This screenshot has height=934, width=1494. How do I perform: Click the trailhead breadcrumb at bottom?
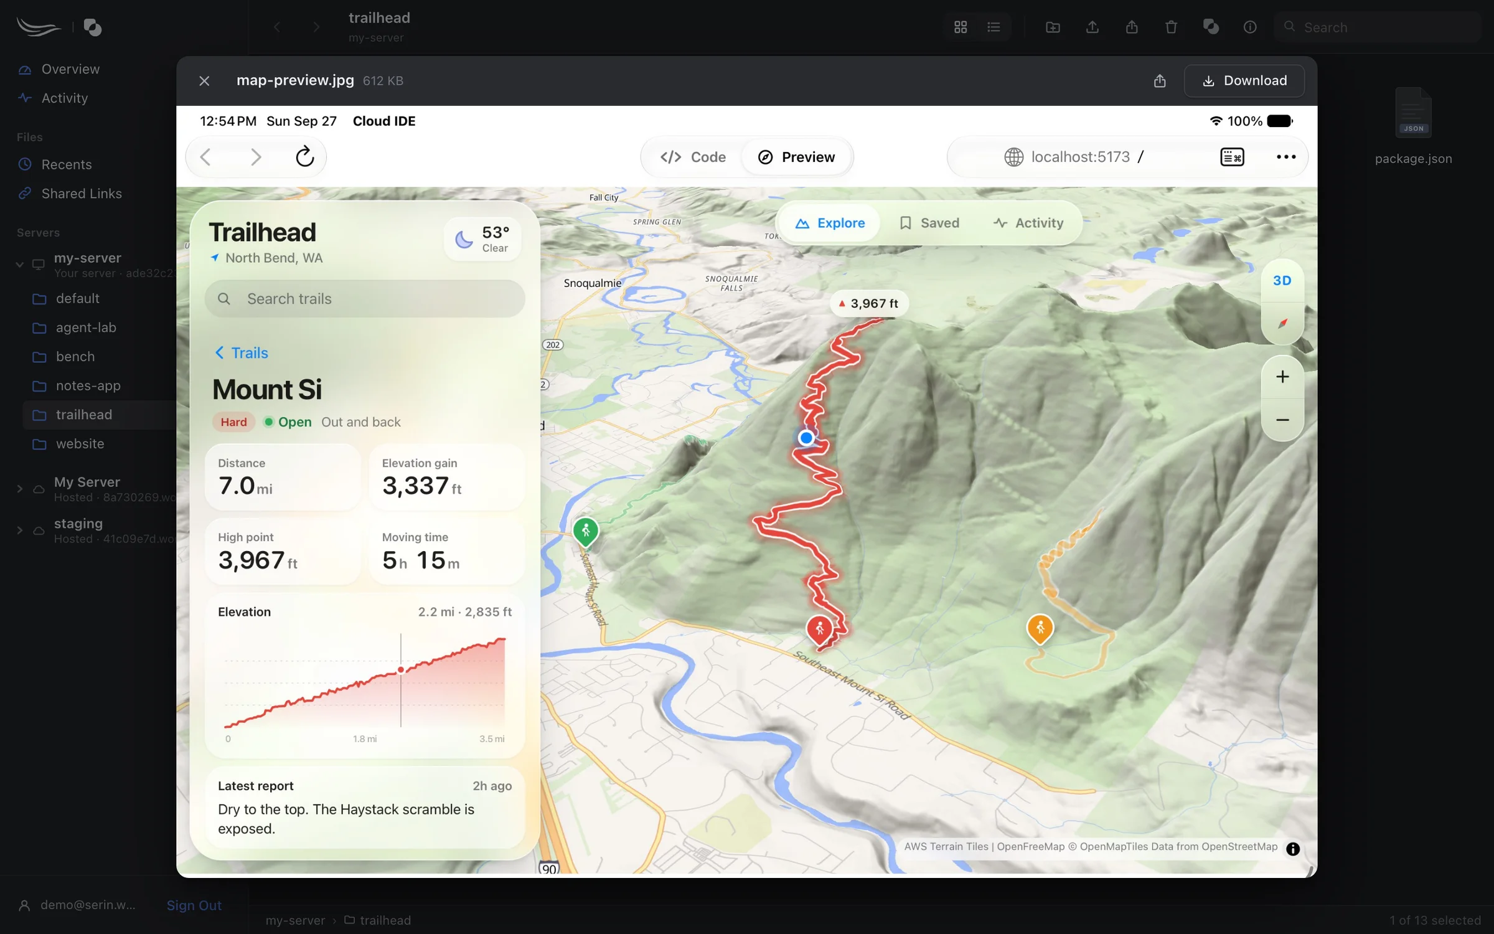378,920
